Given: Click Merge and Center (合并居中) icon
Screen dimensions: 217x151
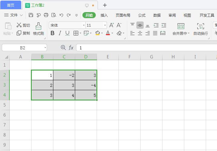Looking at the screenshot, I should (181, 26).
